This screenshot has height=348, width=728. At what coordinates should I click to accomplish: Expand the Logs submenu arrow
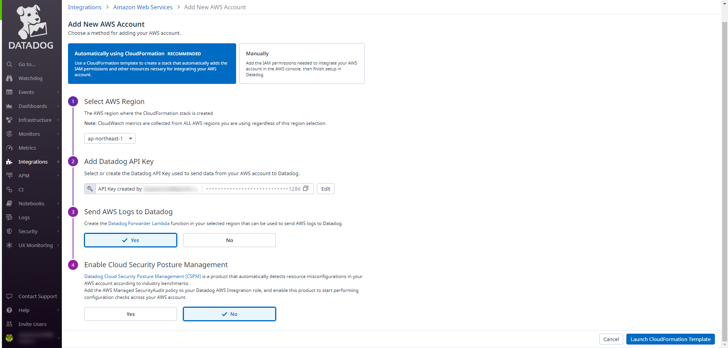click(x=58, y=217)
